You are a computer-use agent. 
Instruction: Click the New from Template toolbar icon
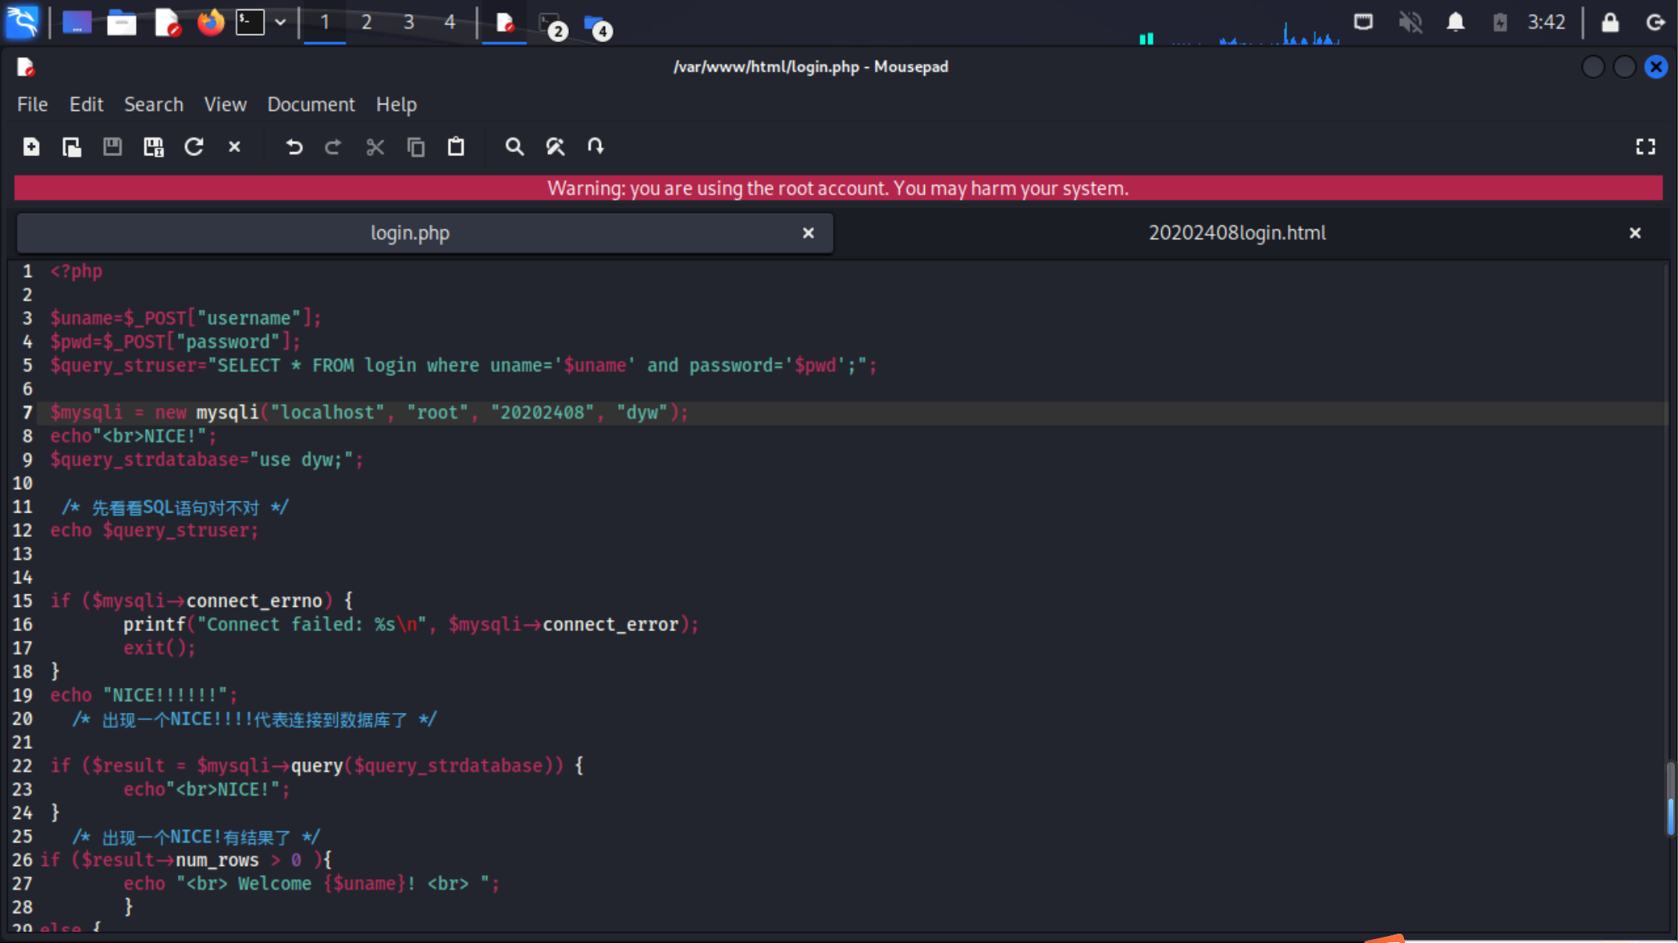pyautogui.click(x=72, y=147)
